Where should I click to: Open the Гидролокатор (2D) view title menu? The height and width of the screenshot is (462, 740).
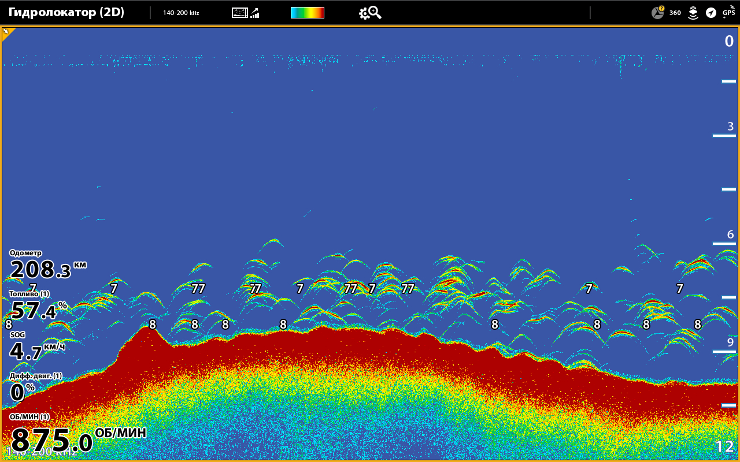[66, 13]
